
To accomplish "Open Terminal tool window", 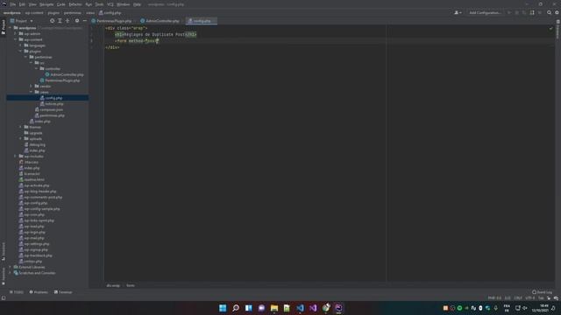I will tap(63, 292).
